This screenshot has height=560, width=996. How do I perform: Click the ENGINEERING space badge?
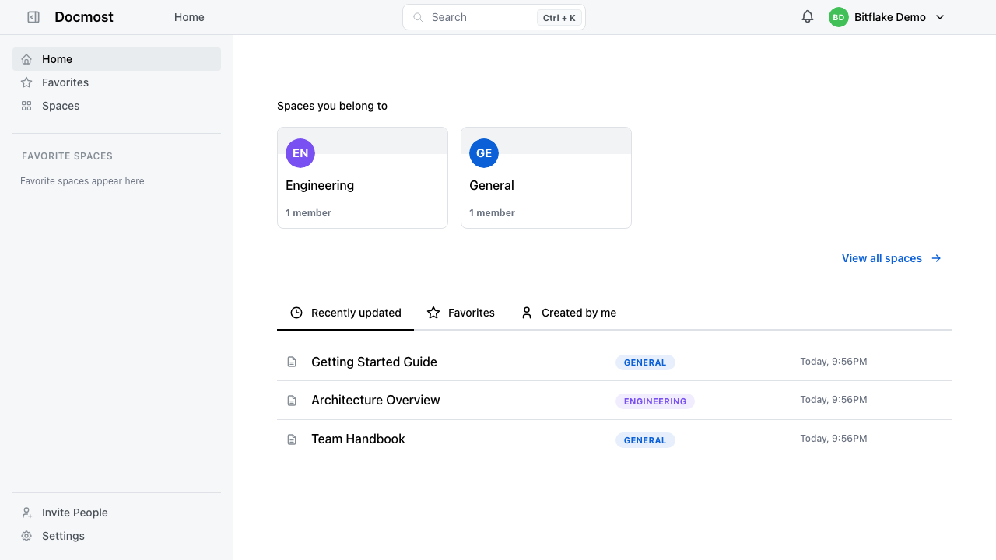coord(655,401)
